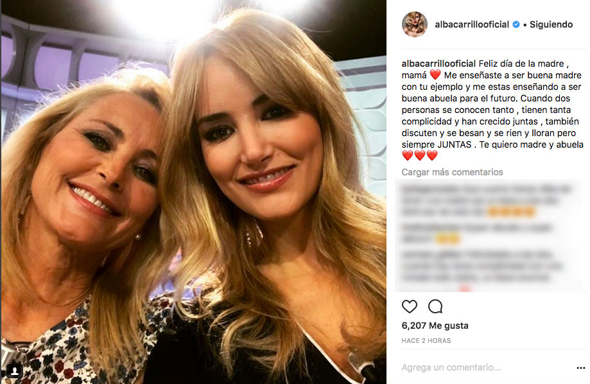Open comments via the speech bubble icon
Screen dimensions: 590x384
[435, 306]
